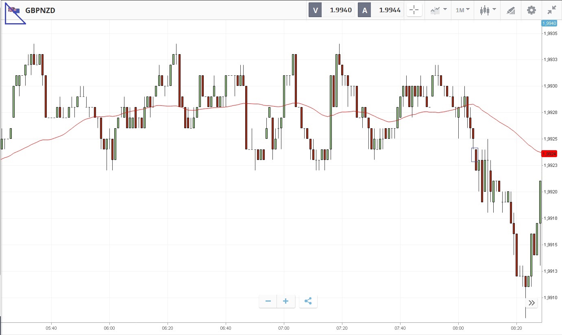Share the chart using the share icon
This screenshot has height=335, width=562.
[x=308, y=301]
